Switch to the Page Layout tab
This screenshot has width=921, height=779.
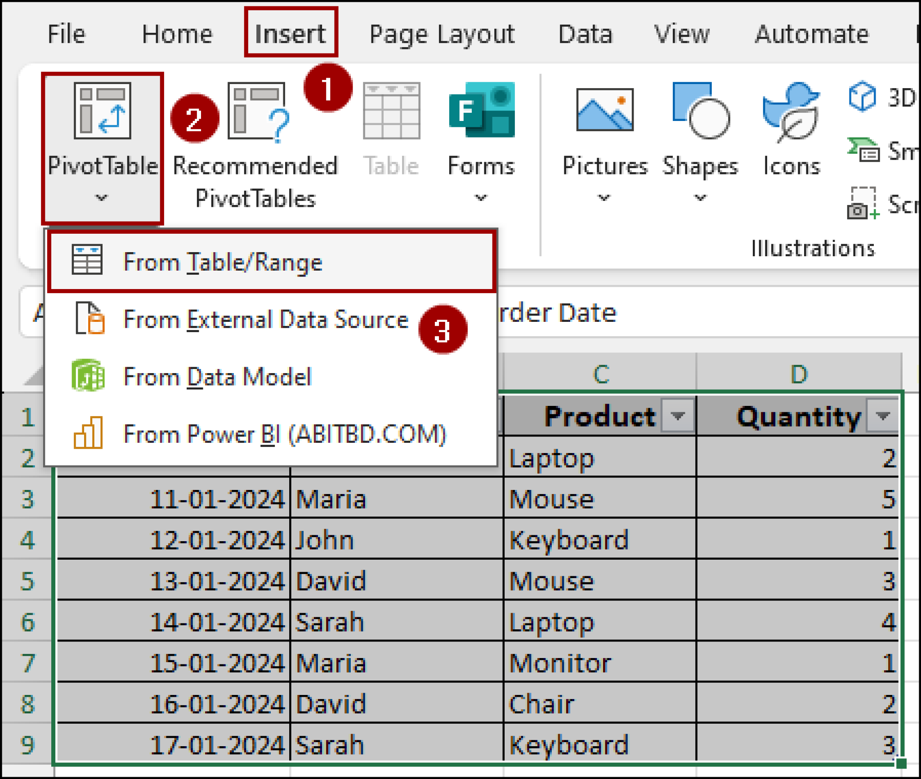tap(442, 34)
